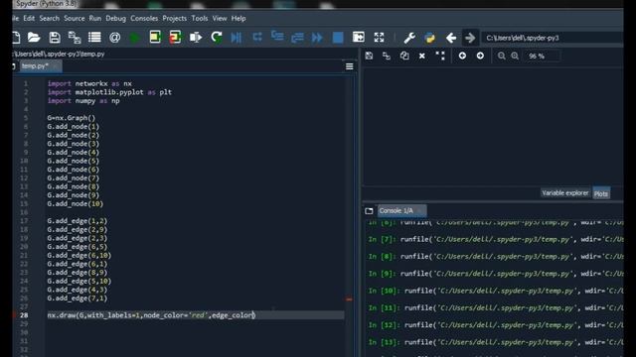Toggle fullscreen mode with the arrows icon
This screenshot has width=636, height=357.
(x=379, y=38)
